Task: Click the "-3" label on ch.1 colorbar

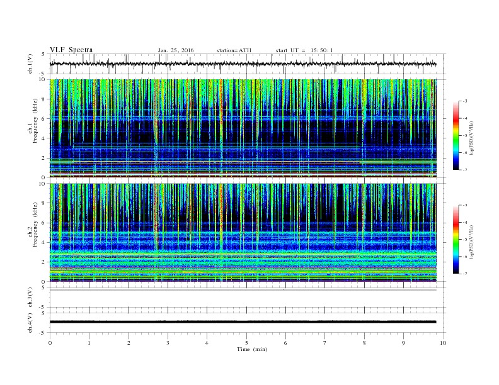Action: [x=465, y=101]
